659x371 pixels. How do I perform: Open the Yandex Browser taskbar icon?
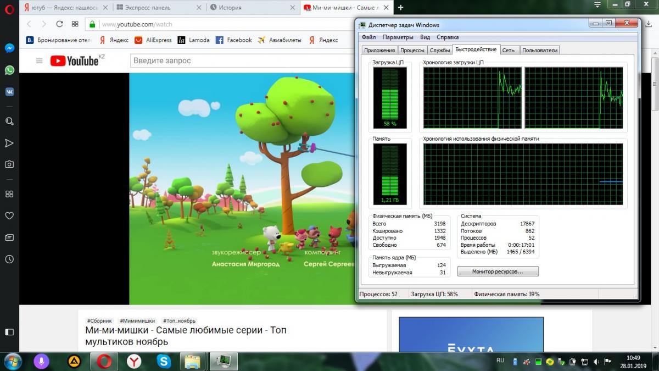tap(133, 361)
